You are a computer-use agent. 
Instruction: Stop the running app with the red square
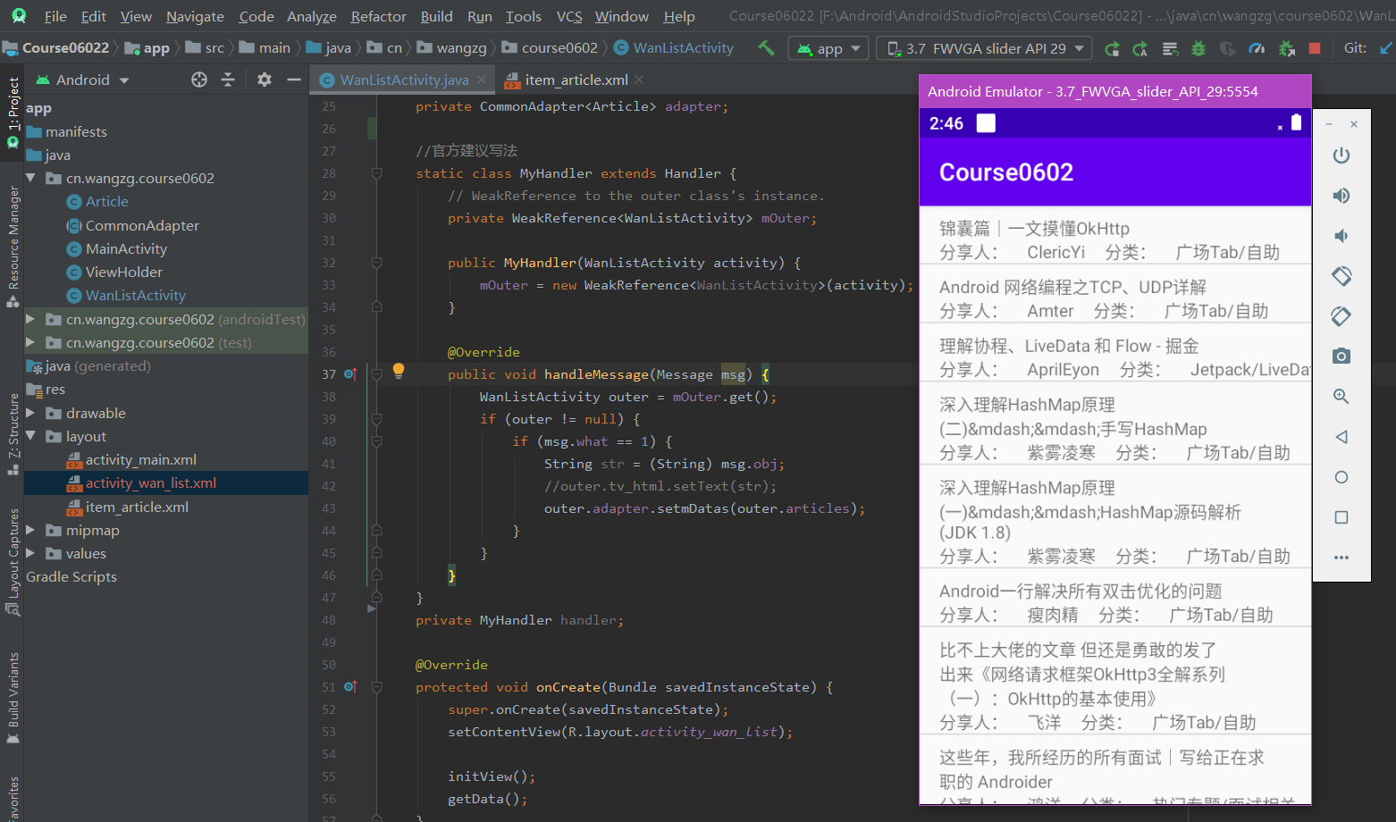coord(1314,47)
